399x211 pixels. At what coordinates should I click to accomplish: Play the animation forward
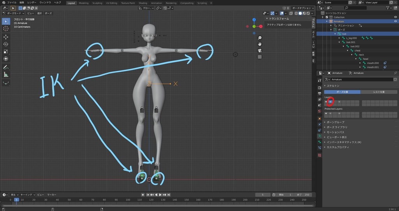(160, 195)
